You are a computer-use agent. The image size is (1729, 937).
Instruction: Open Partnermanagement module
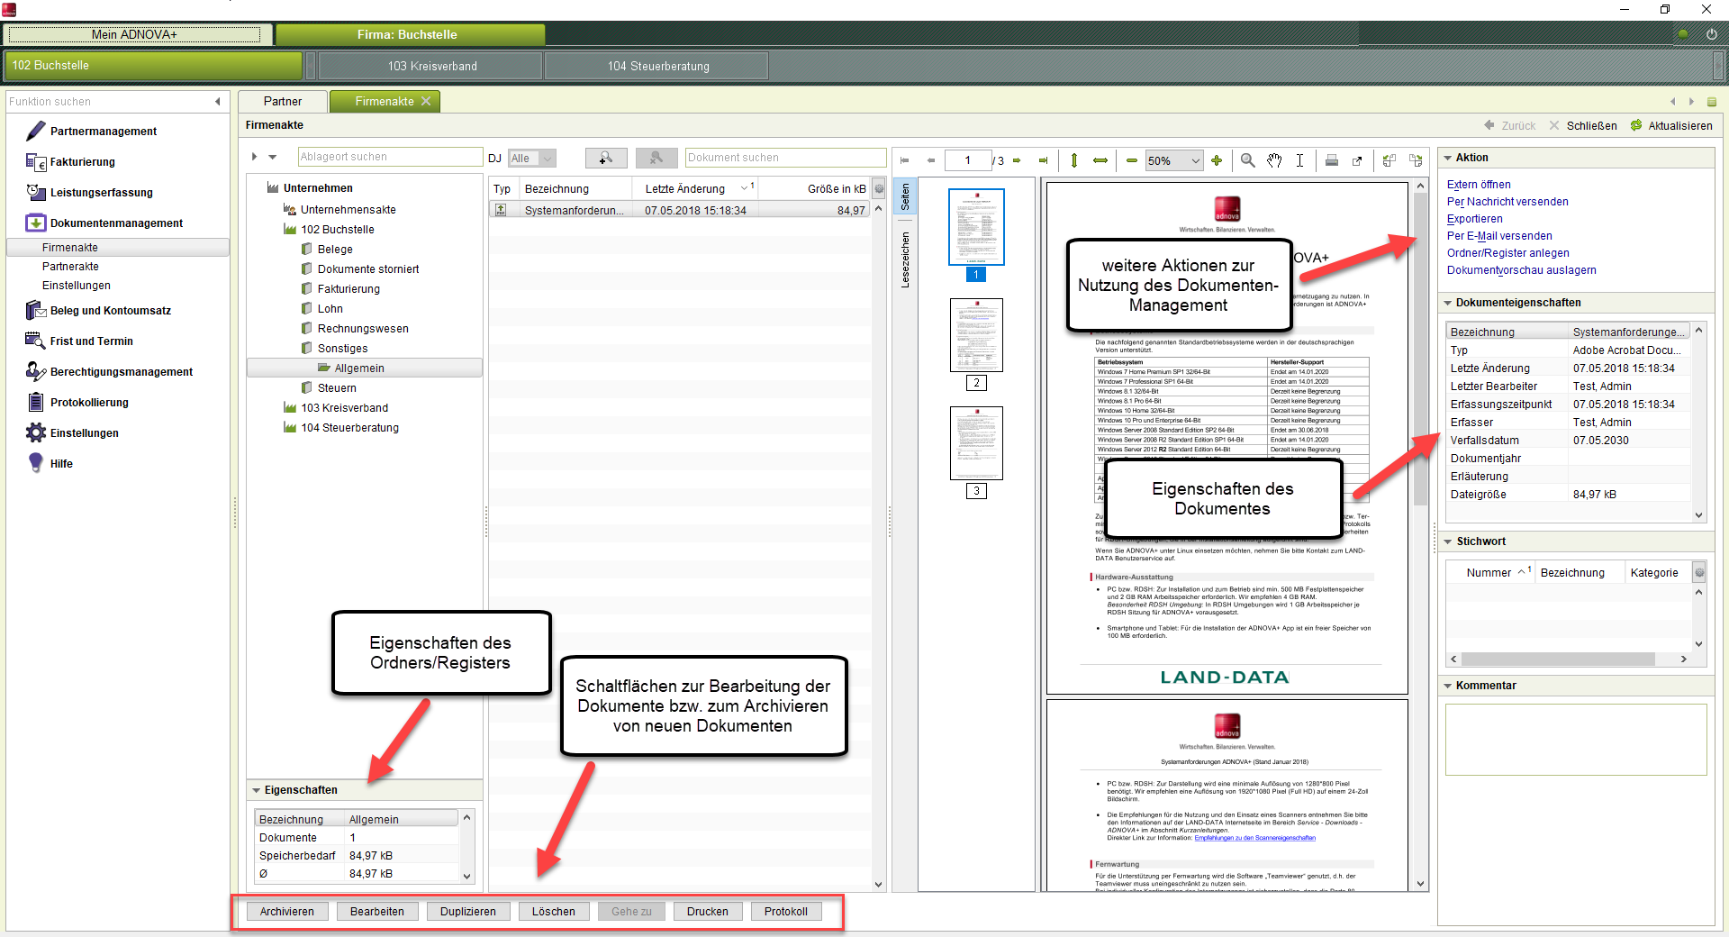(104, 132)
